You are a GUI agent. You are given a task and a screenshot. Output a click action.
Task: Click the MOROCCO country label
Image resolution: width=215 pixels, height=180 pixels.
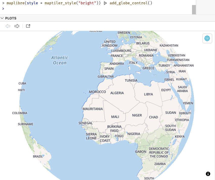[97, 92]
